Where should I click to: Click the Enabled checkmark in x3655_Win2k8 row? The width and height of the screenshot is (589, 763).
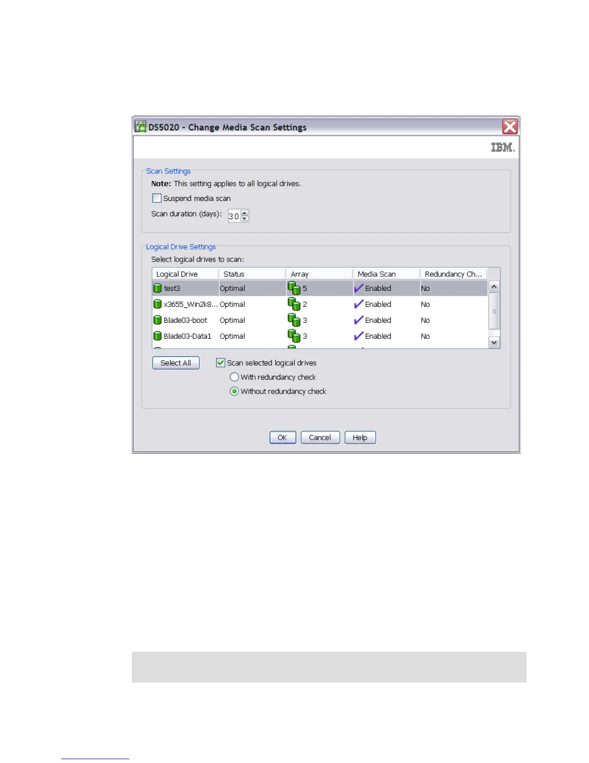(x=359, y=304)
